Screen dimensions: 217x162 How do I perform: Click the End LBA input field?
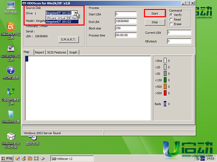click(x=126, y=21)
